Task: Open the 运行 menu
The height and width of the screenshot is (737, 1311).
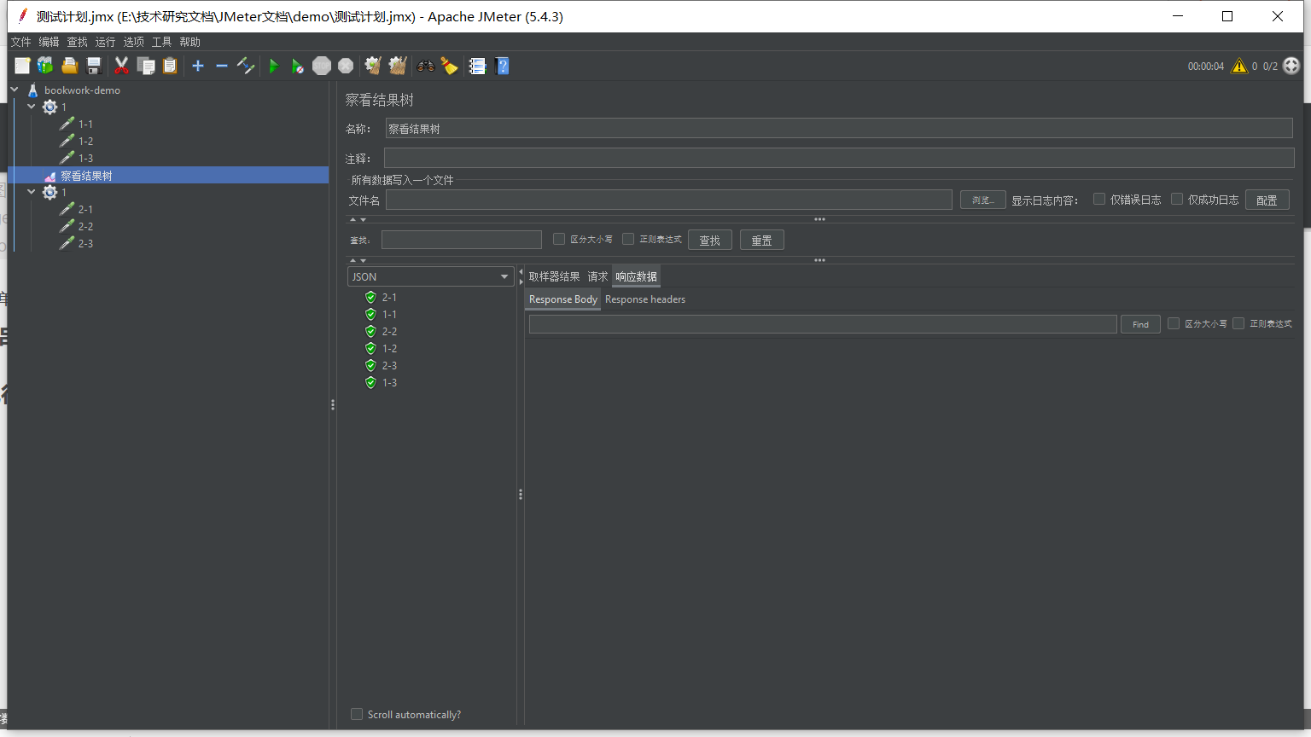Action: click(105, 42)
